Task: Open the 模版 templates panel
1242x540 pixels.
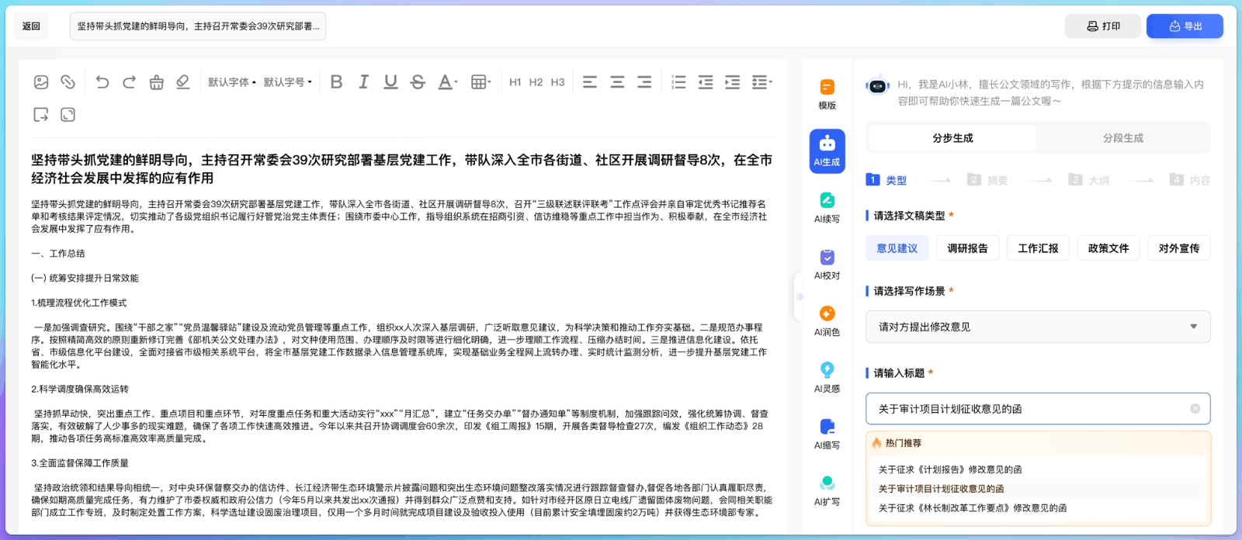Action: (827, 94)
